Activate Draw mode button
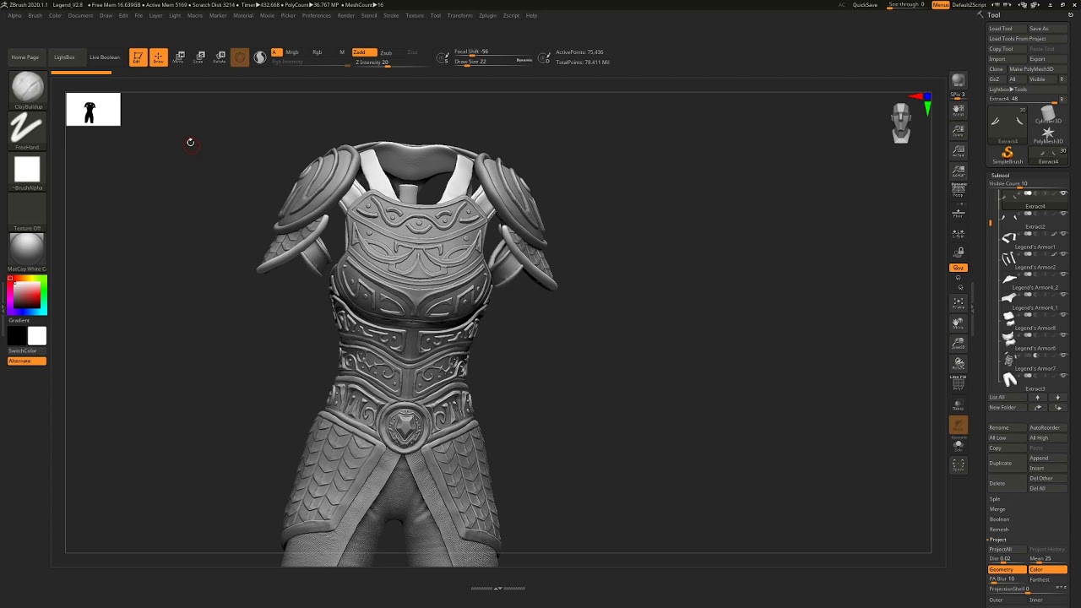 pos(158,57)
